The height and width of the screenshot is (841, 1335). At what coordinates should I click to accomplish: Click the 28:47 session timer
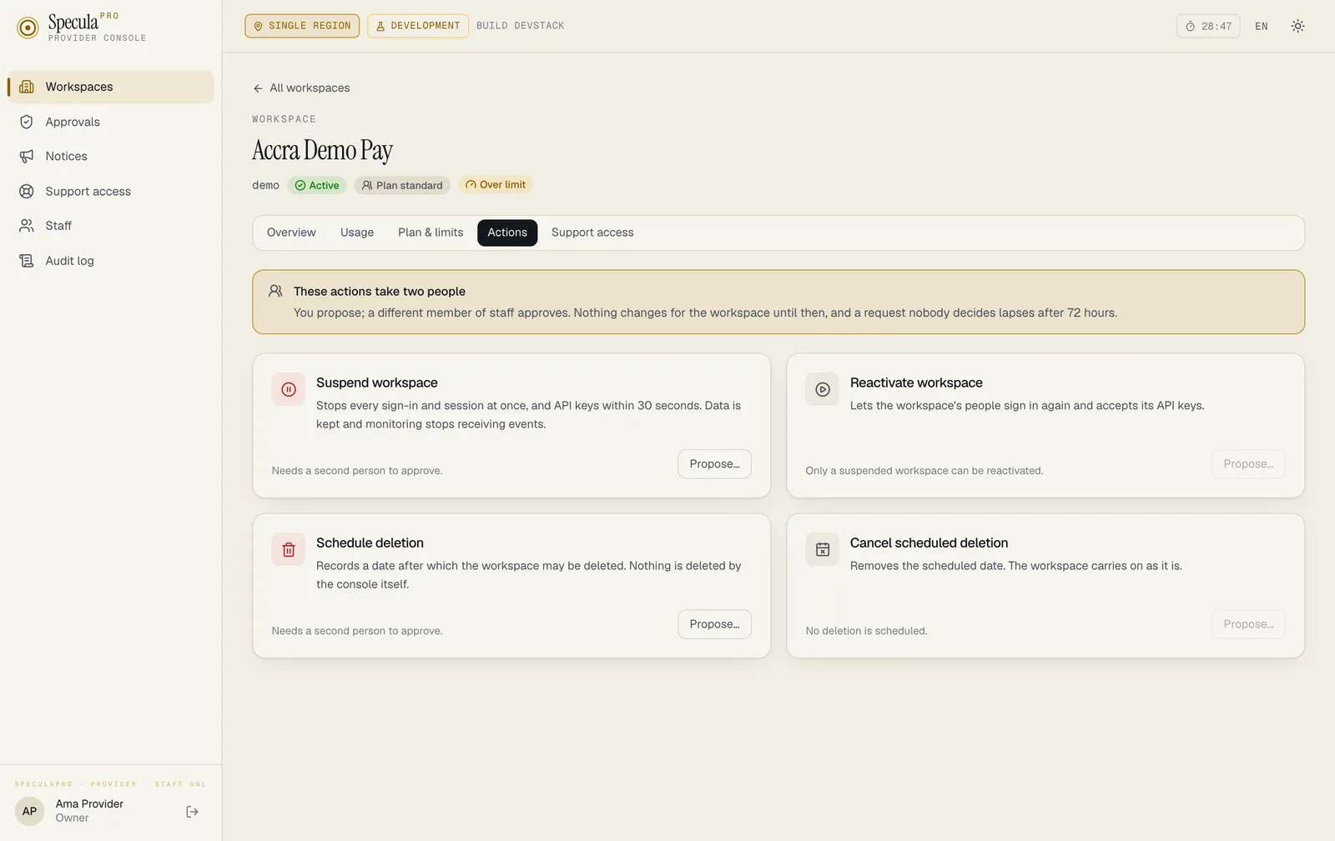pyautogui.click(x=1208, y=26)
